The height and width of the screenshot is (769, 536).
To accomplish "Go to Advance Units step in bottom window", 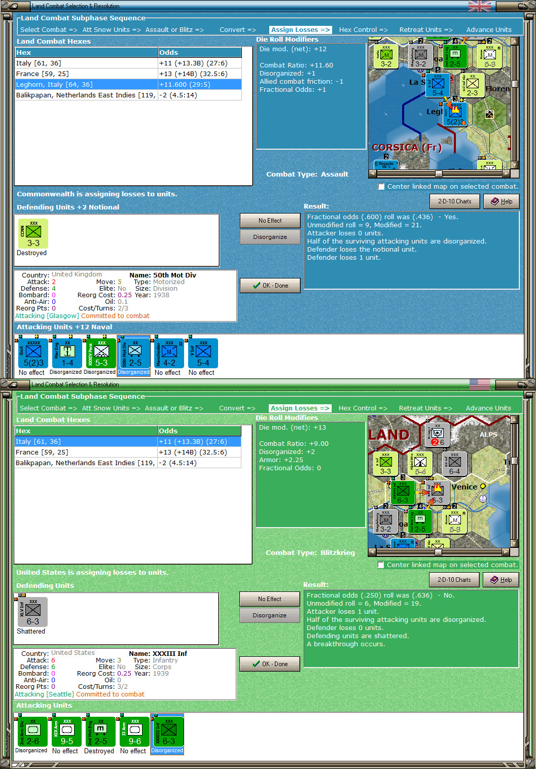I will coord(488,408).
